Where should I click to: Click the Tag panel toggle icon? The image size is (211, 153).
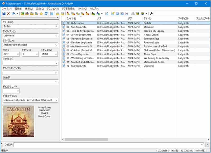click(51, 13)
